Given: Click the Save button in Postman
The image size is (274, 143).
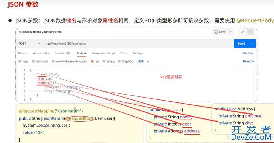Looking at the screenshot, I should [x=220, y=32].
